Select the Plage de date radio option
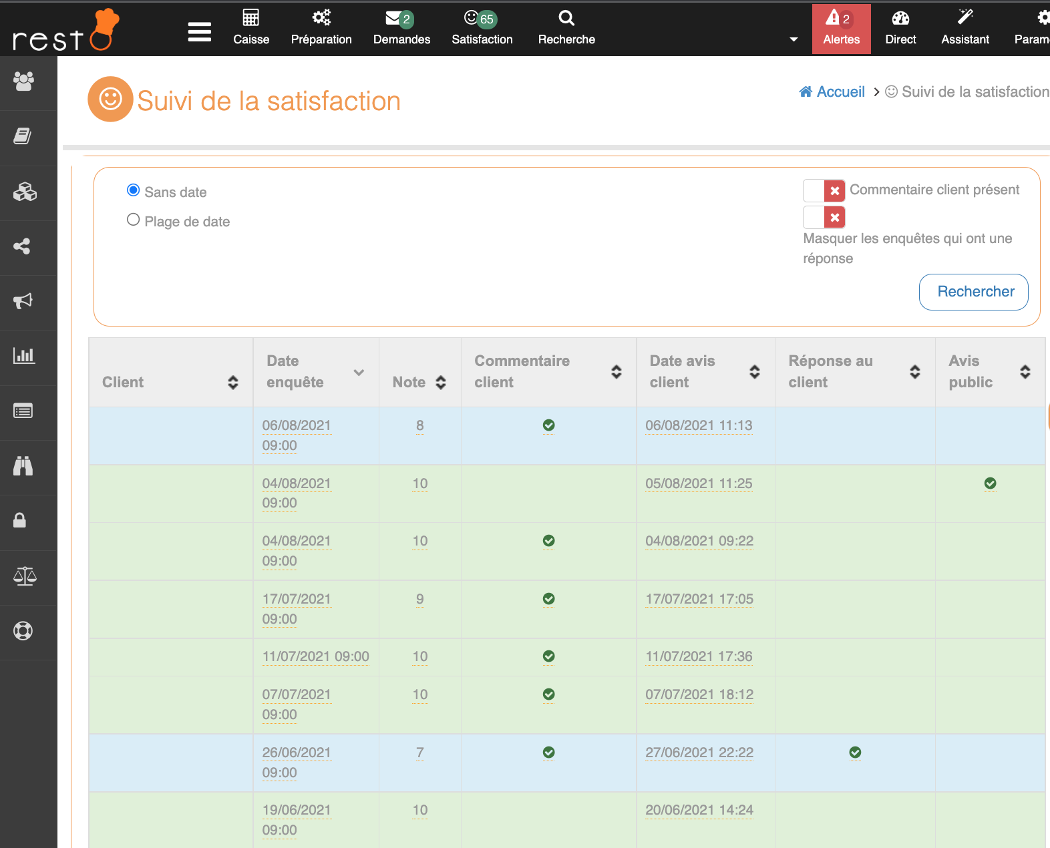This screenshot has width=1050, height=848. click(134, 220)
